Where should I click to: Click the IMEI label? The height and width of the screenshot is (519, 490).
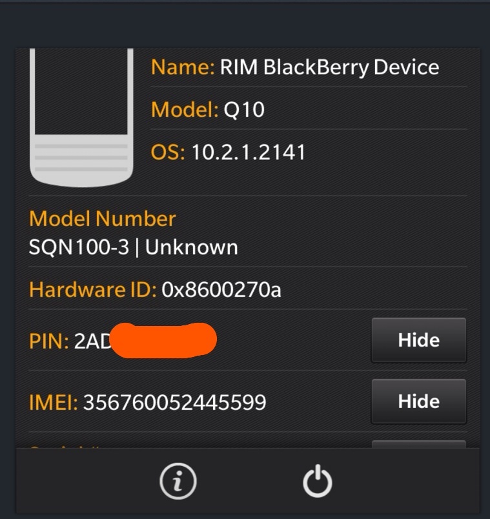point(54,403)
